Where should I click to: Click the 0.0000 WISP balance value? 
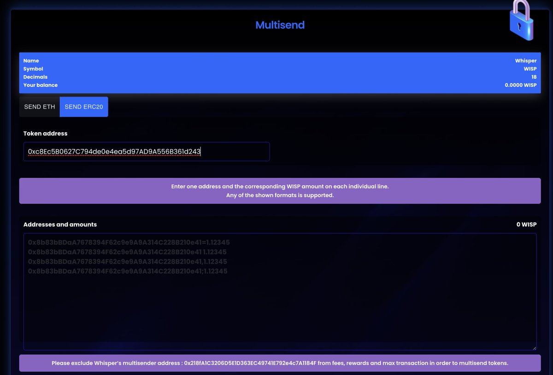521,85
